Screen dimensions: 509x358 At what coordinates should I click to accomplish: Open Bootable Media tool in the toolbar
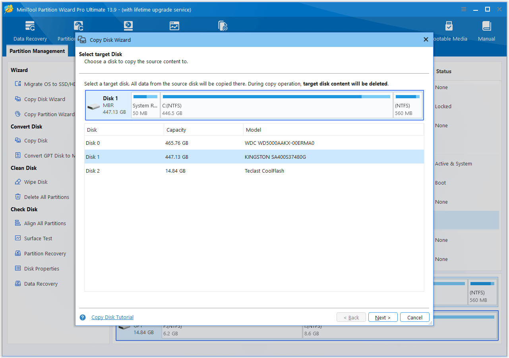pyautogui.click(x=449, y=31)
